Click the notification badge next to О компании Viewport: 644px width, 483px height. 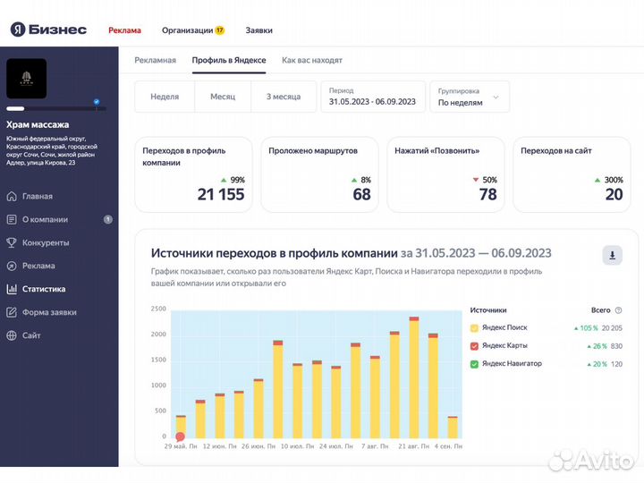coord(107,220)
